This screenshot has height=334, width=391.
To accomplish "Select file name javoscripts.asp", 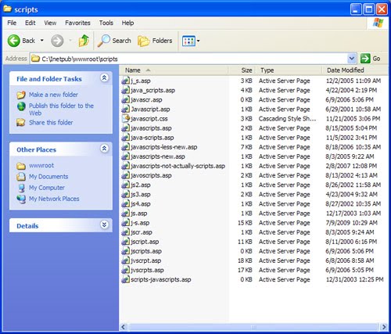I will click(151, 175).
